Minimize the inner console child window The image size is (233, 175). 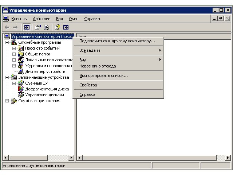[x=214, y=19]
